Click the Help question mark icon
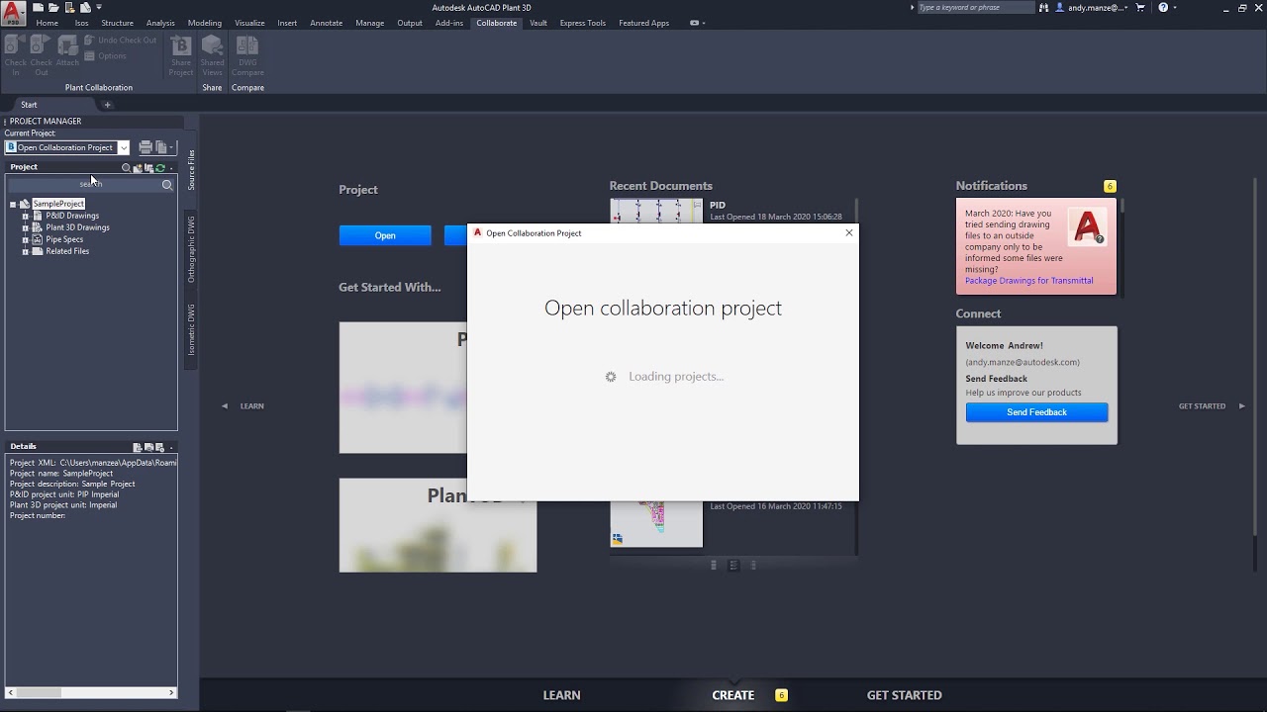The height and width of the screenshot is (712, 1267). point(1163,8)
